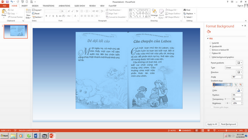
Task: Remove gradient stop button
Action: 241,85
